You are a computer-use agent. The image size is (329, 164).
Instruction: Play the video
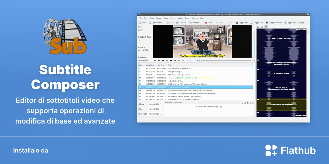155,60
